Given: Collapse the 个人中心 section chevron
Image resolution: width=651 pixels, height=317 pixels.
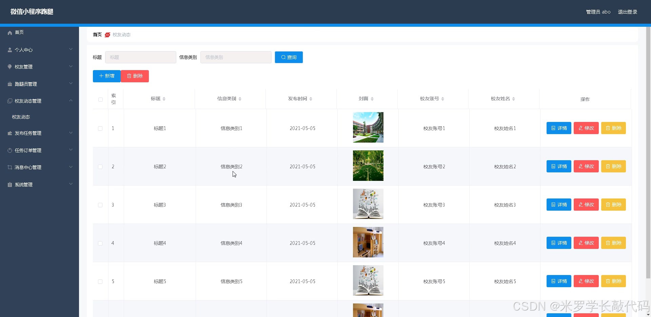Looking at the screenshot, I should click(x=71, y=49).
